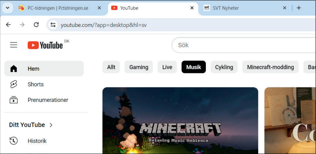Close the SVT Nyheter tab
The width and height of the screenshot is (316, 154).
(284, 8)
